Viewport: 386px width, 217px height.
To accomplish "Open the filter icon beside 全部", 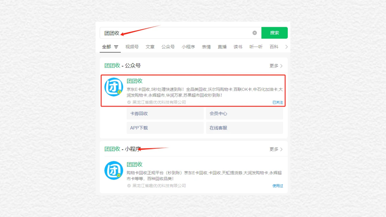I will pyautogui.click(x=116, y=47).
